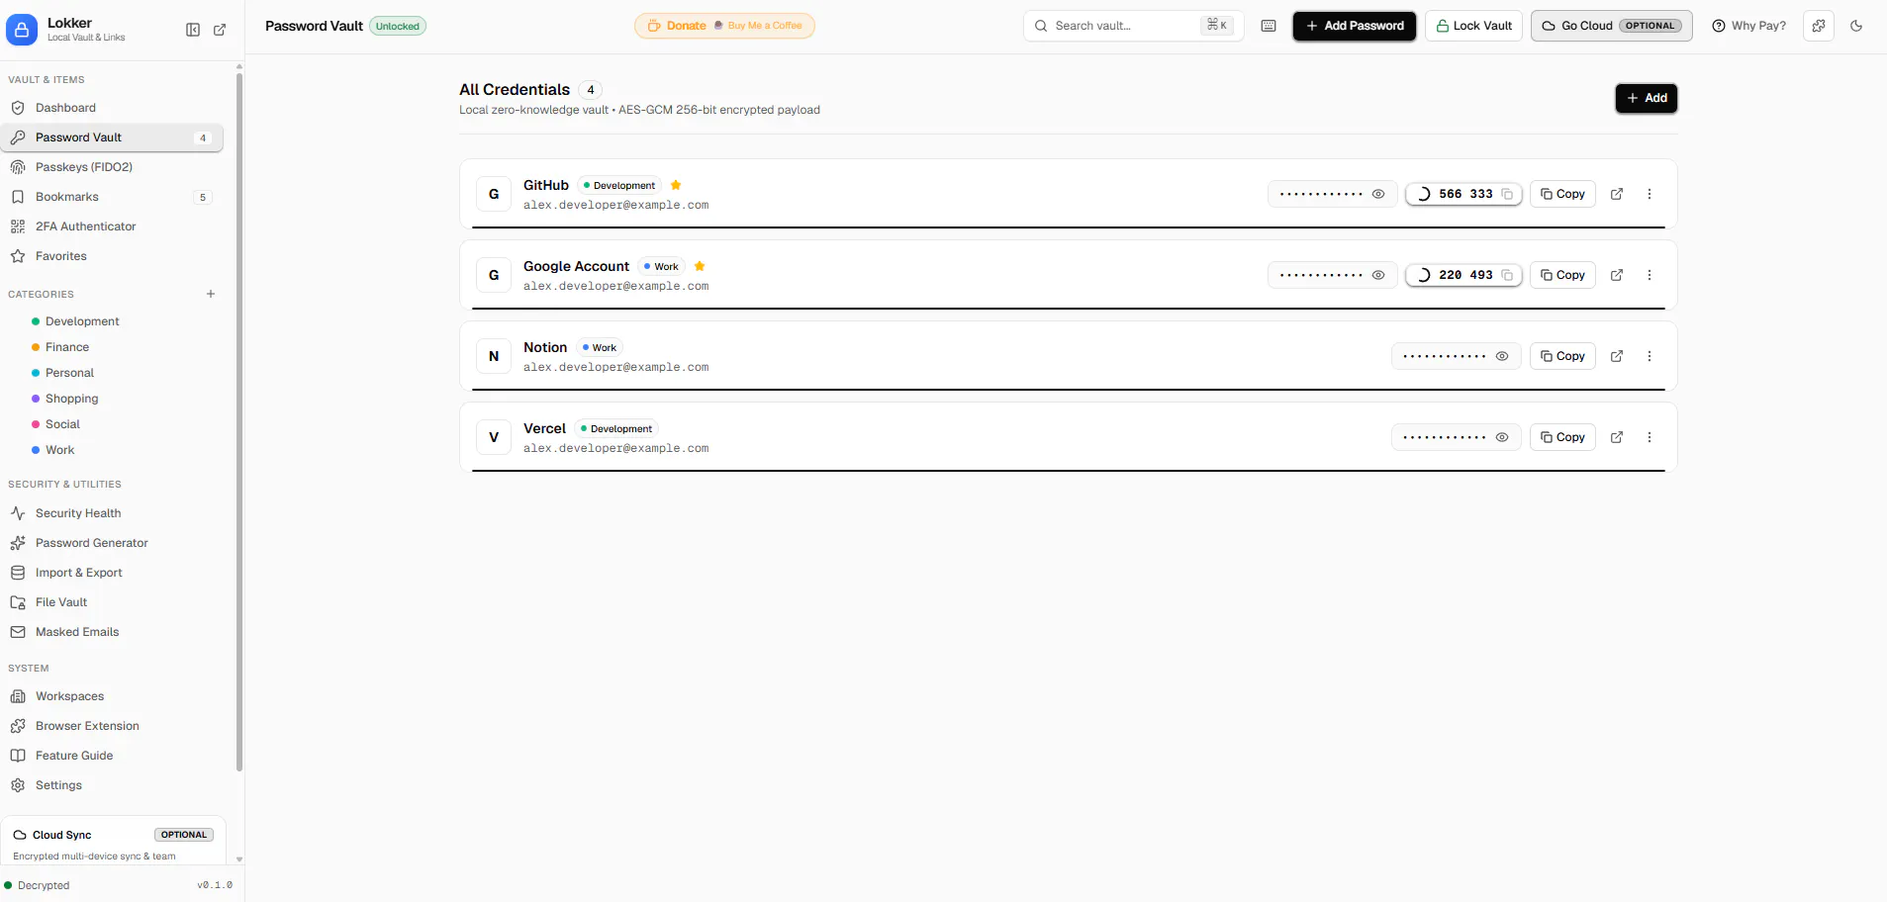Click the Add Password button
Viewport: 1887px width, 902px height.
[1355, 26]
